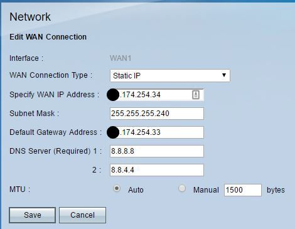Click the "Specify WAN IP Address :" label
The height and width of the screenshot is (229, 295).
[54, 95]
